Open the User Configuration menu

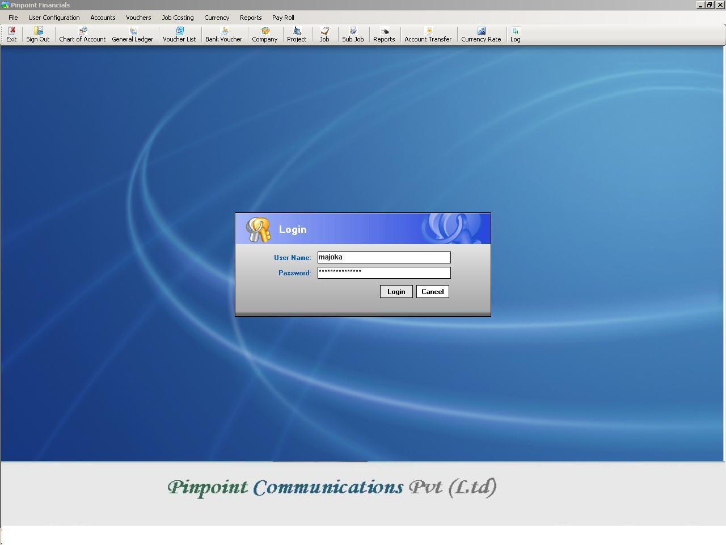pos(54,18)
